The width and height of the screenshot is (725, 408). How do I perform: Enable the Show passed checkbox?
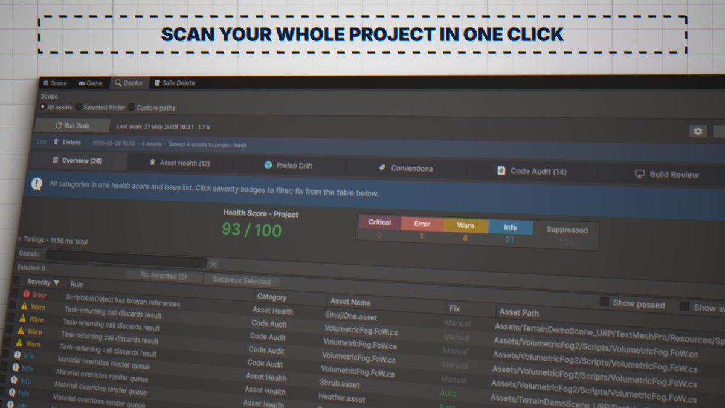coord(604,302)
